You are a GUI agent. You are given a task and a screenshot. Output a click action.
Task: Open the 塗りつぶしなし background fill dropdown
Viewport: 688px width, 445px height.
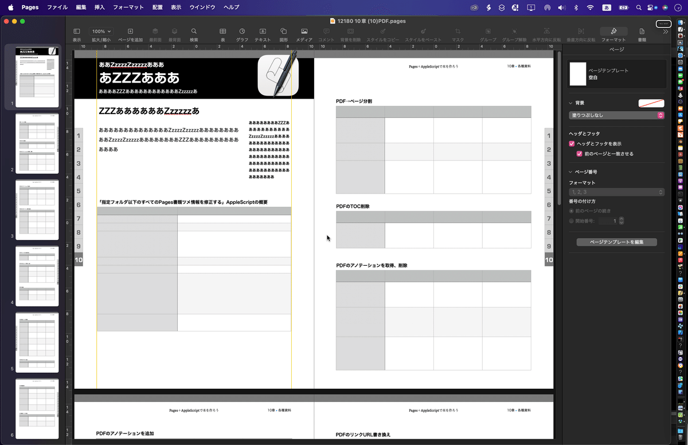(616, 115)
